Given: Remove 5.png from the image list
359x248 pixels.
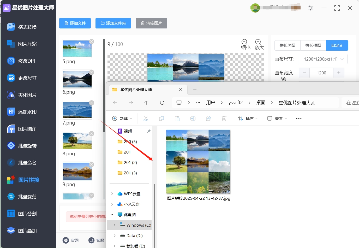Looking at the screenshot, I should 92,42.
